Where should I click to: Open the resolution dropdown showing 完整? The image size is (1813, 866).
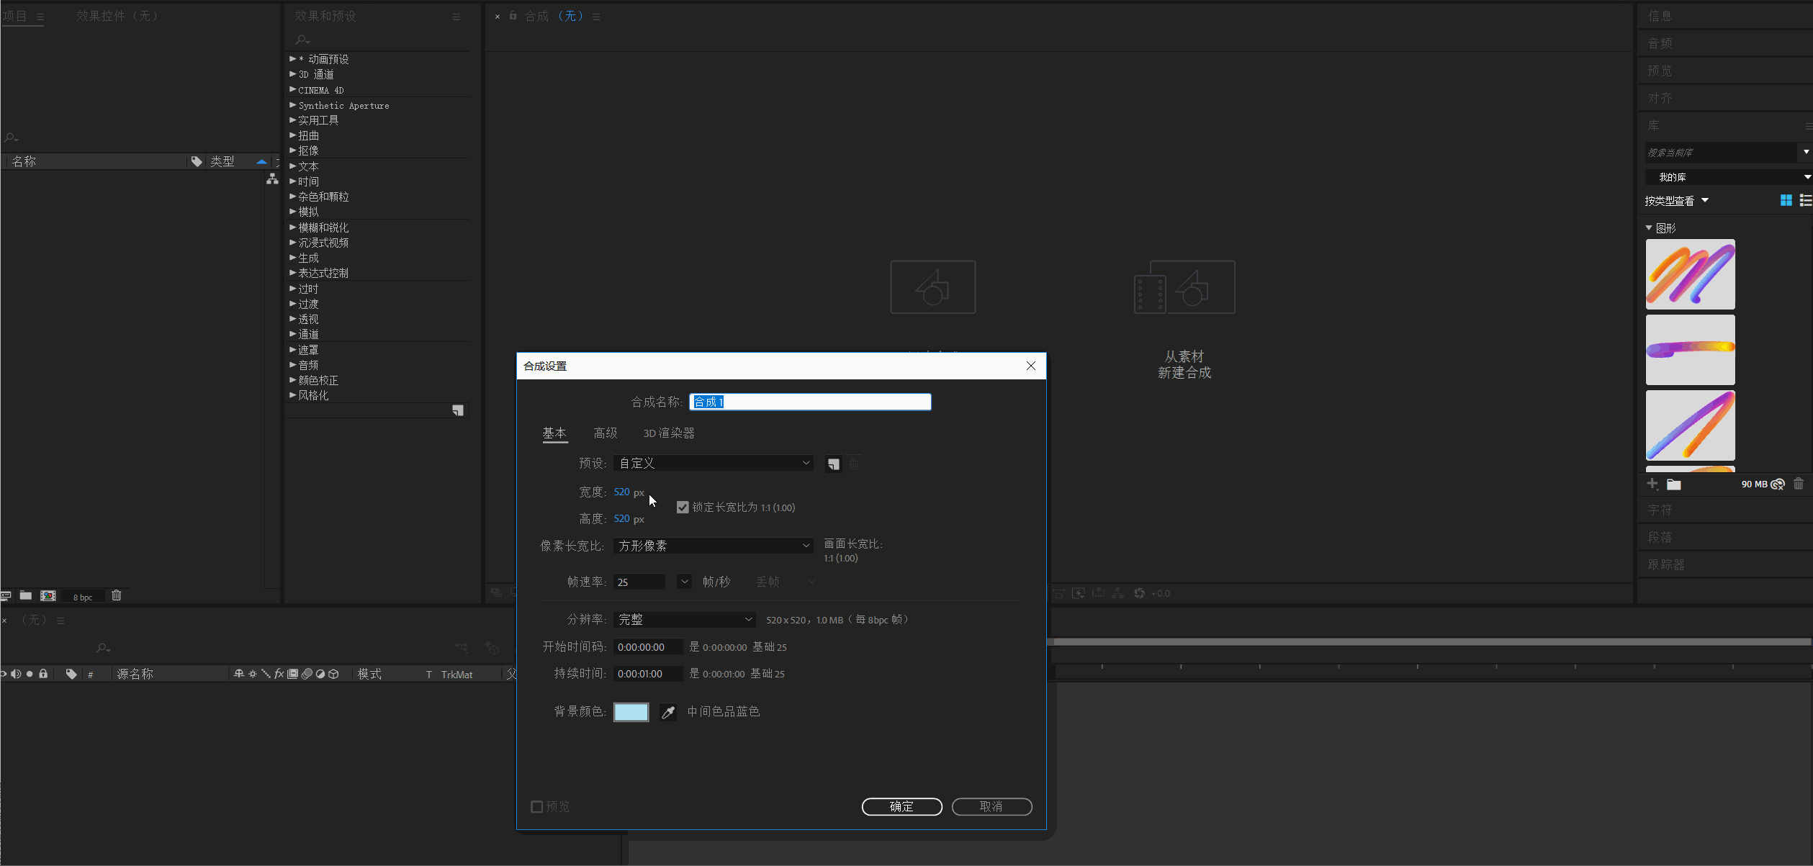(x=684, y=619)
